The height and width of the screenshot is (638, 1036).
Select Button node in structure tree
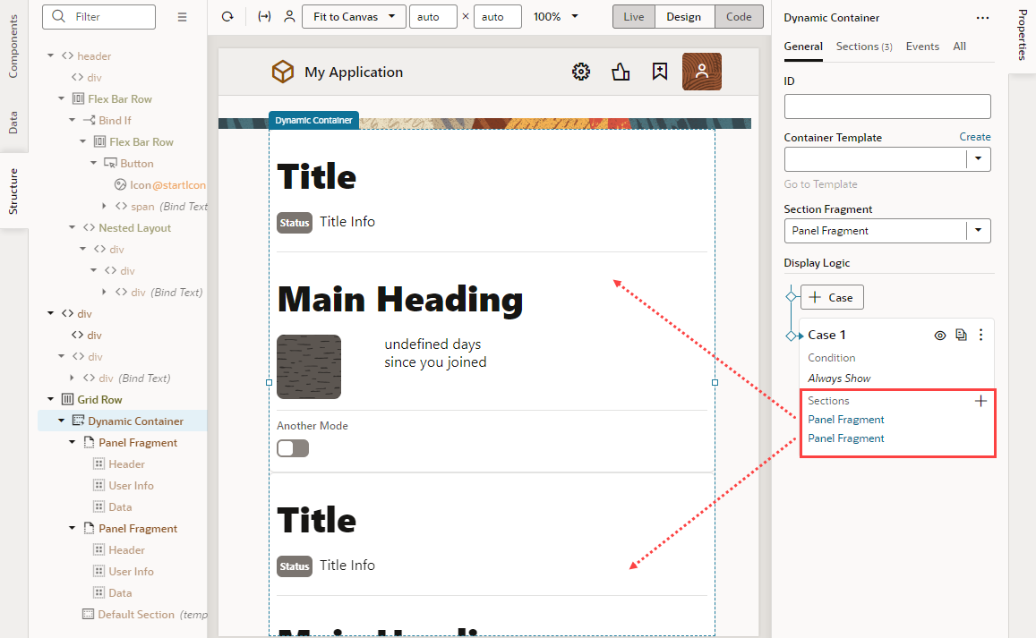137,163
